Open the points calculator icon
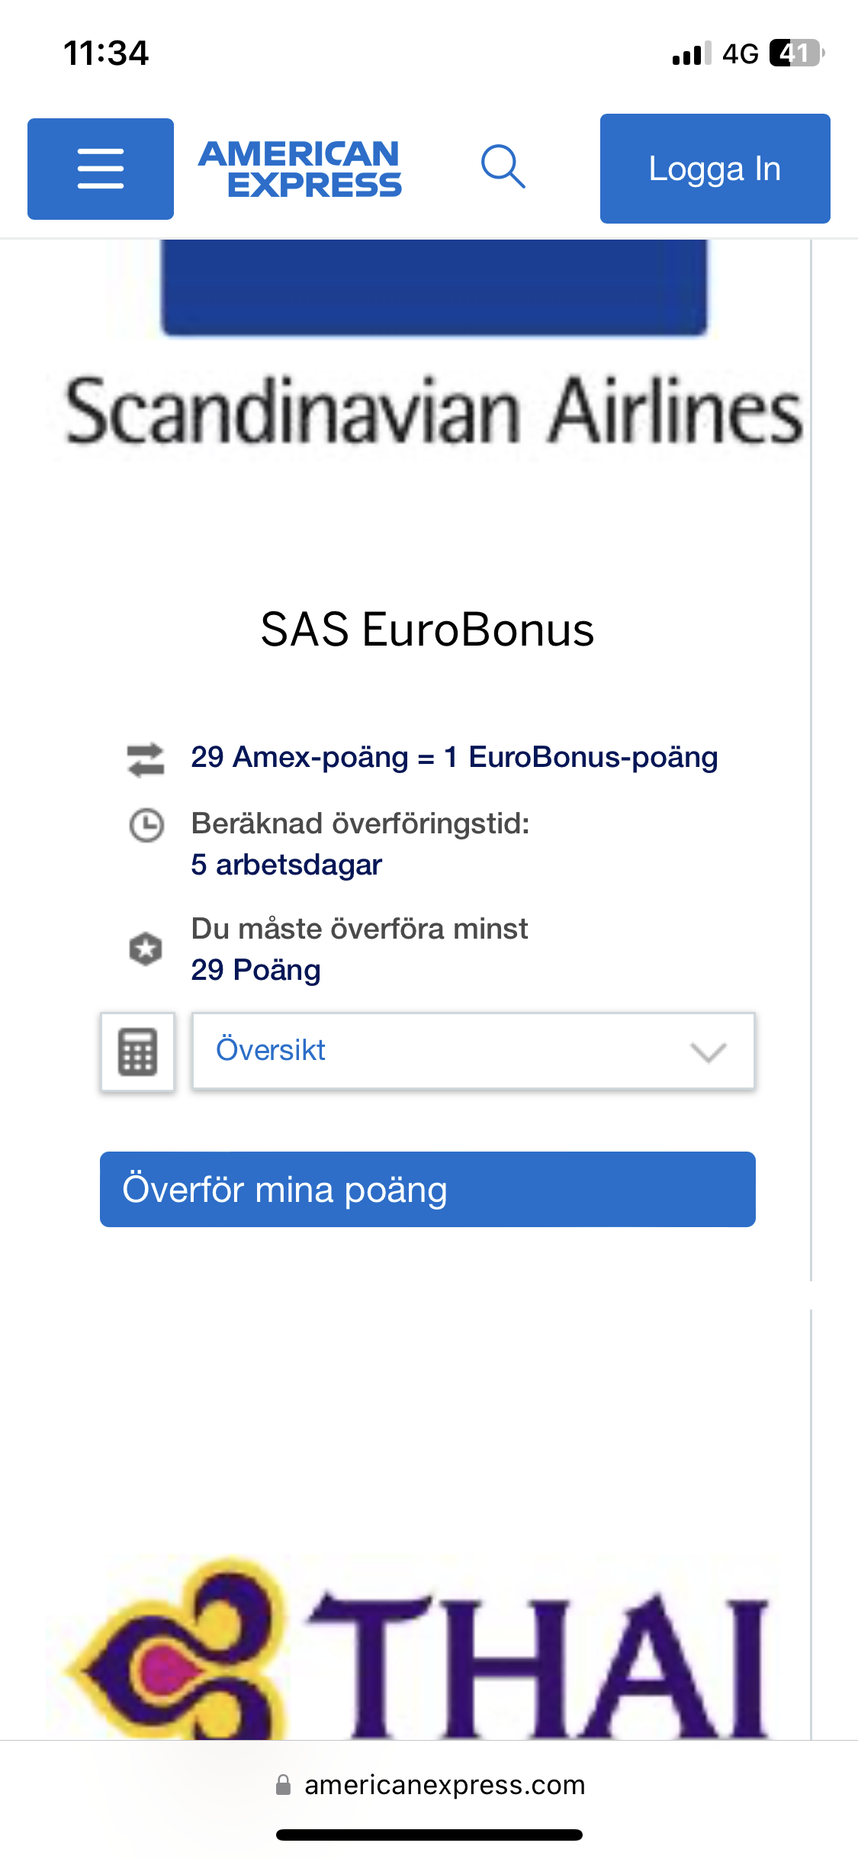Image resolution: width=858 pixels, height=1859 pixels. 138,1052
